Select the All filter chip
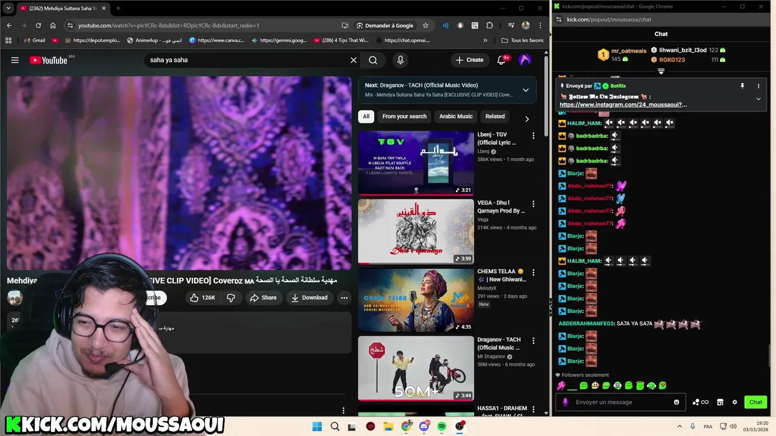776x436 pixels. (x=366, y=116)
